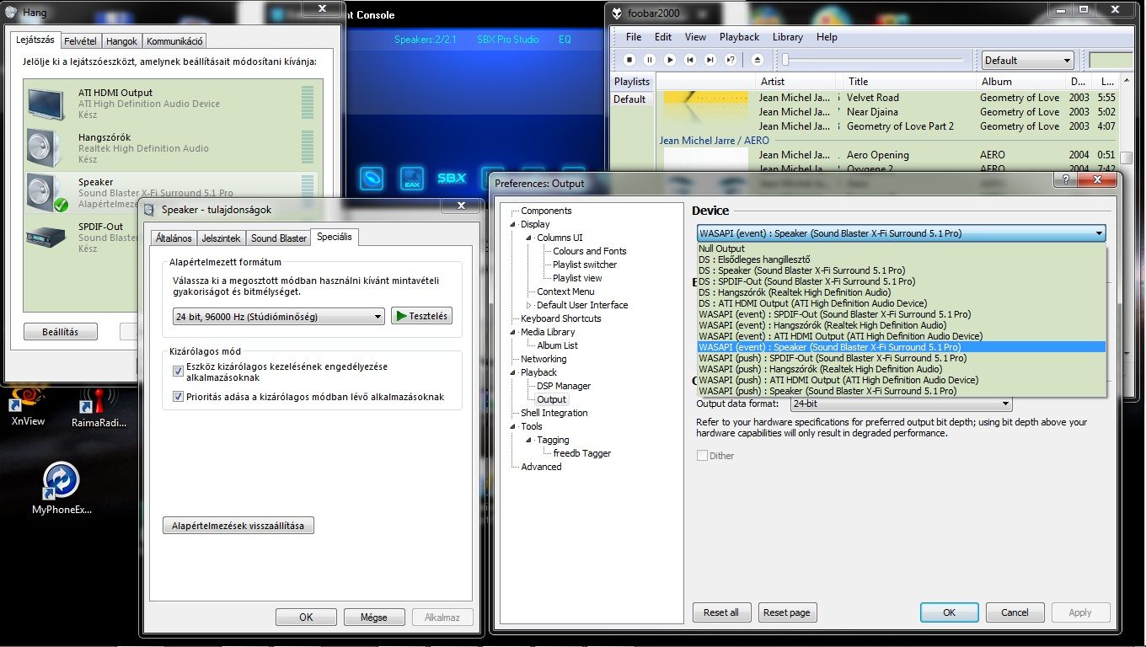Viewport: 1146px width, 647px height.
Task: Go to previous track in foobar2000
Action: (x=690, y=60)
